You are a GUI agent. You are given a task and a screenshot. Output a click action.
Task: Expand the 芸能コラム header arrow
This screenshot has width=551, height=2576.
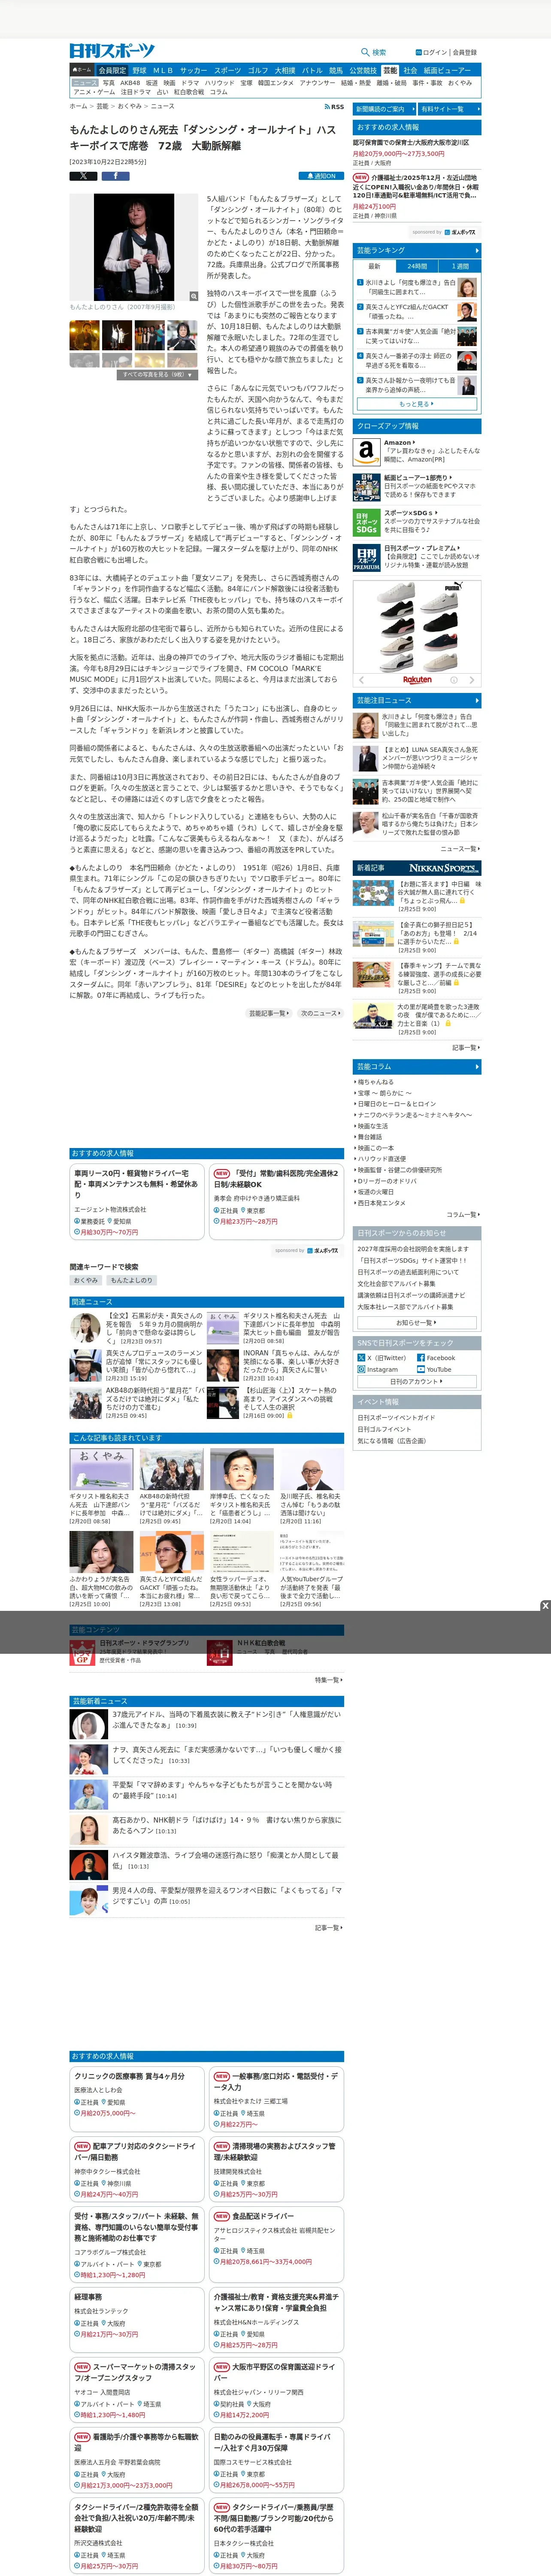pos(477,1067)
